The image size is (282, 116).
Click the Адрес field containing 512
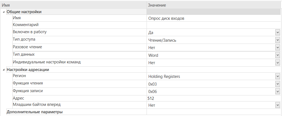coord(214,98)
